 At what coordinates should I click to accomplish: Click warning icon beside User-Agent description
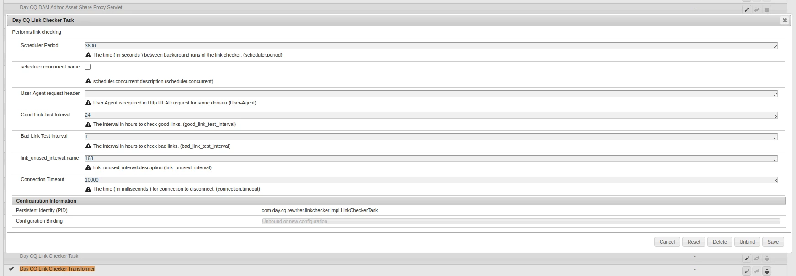pyautogui.click(x=88, y=103)
